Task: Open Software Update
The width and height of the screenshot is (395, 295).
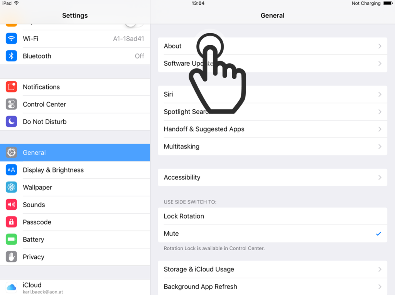Action: (273, 64)
